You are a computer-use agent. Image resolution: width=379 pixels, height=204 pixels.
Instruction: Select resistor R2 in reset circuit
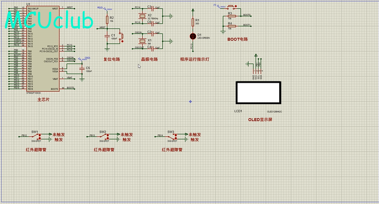[x=107, y=20]
